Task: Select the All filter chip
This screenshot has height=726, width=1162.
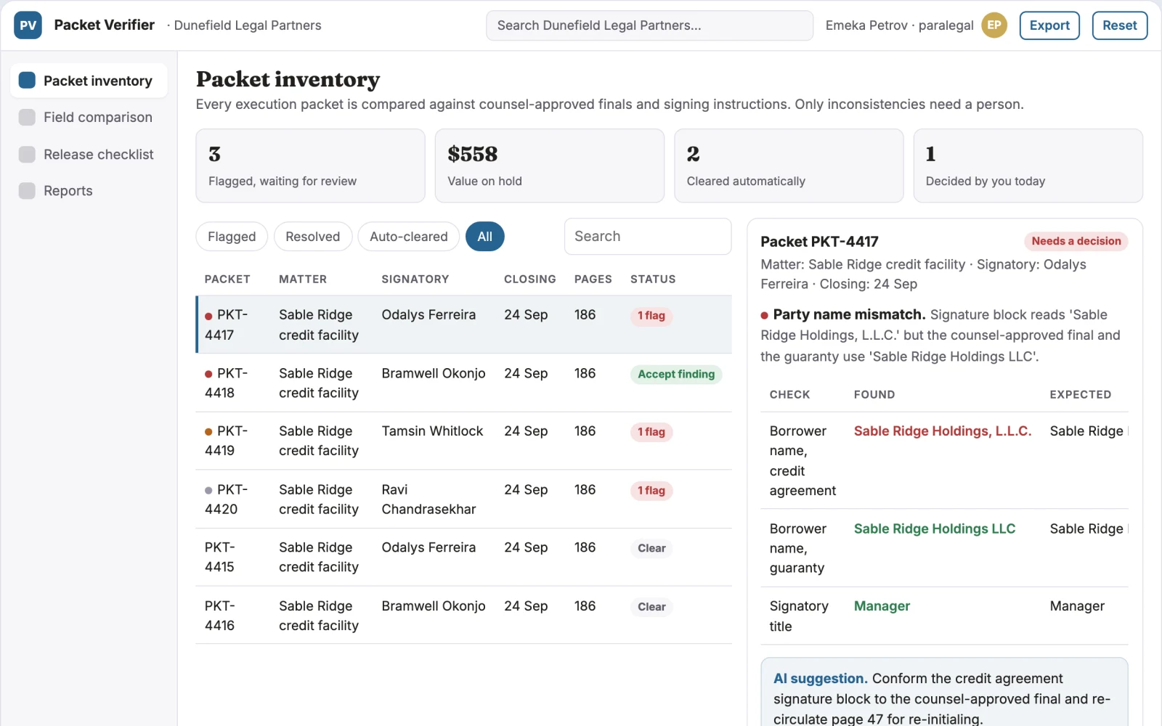Action: (x=485, y=237)
